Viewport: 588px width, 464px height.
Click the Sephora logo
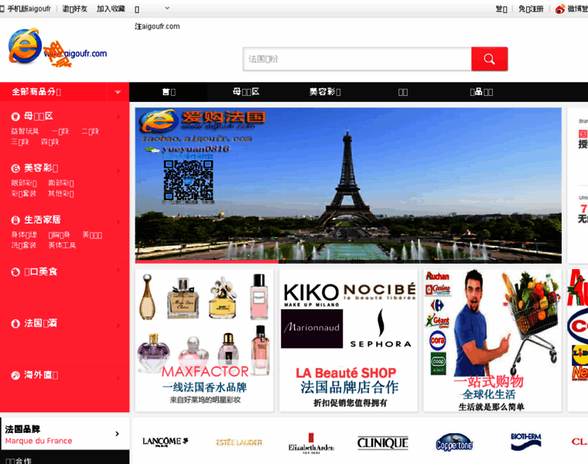[381, 329]
